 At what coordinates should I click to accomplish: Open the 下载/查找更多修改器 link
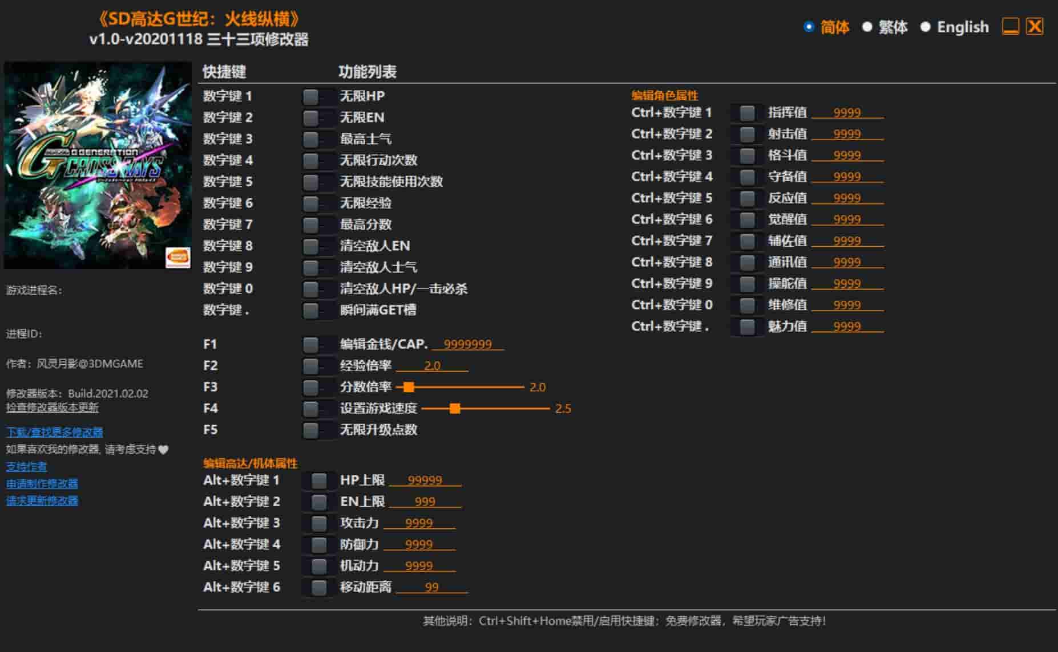coord(54,432)
